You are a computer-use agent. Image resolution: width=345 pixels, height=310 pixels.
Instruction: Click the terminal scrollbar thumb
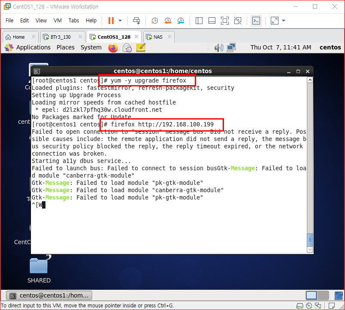(x=310, y=240)
